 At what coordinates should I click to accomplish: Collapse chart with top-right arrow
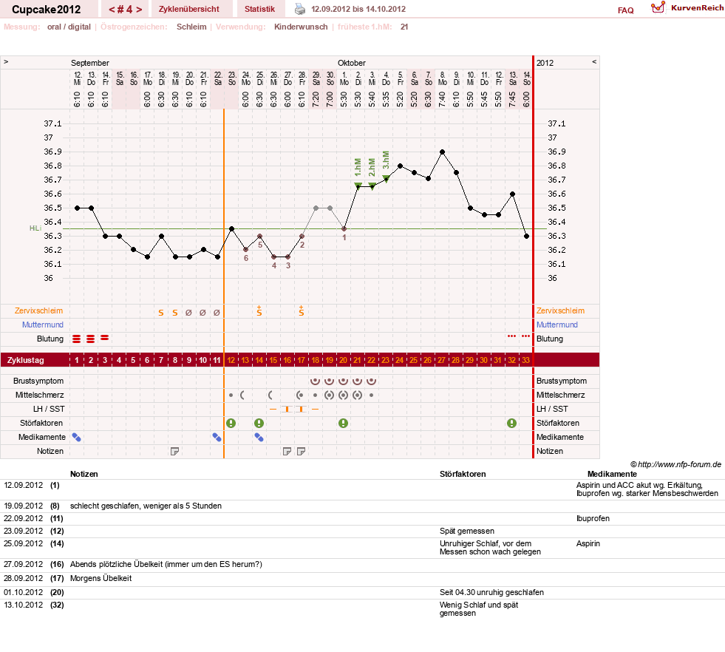click(594, 61)
